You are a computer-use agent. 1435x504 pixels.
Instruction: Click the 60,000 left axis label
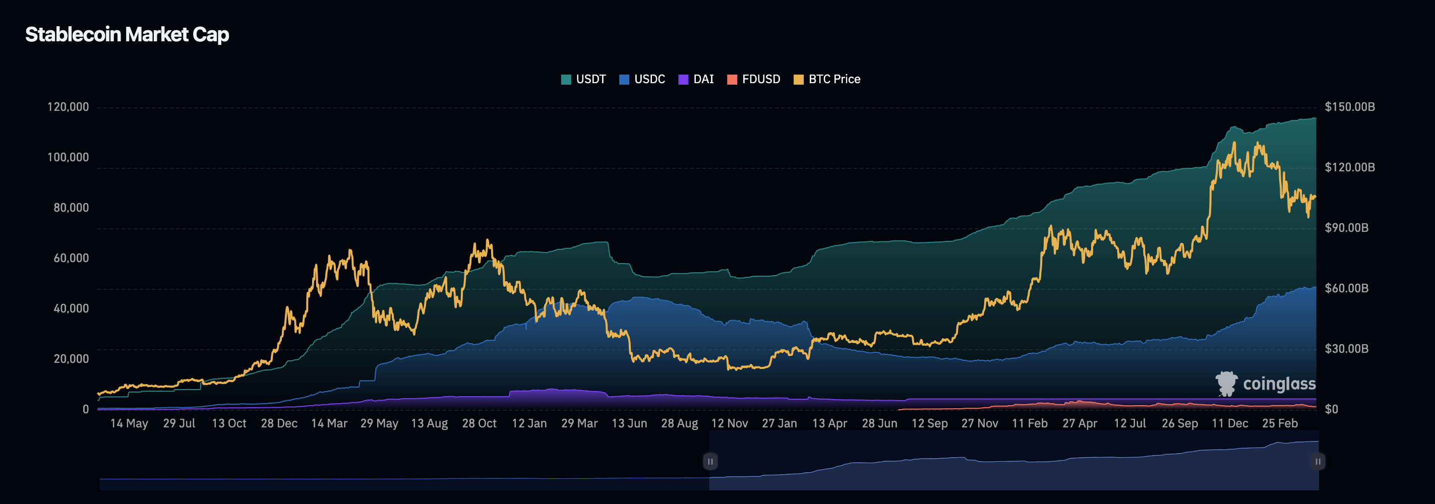pyautogui.click(x=71, y=258)
